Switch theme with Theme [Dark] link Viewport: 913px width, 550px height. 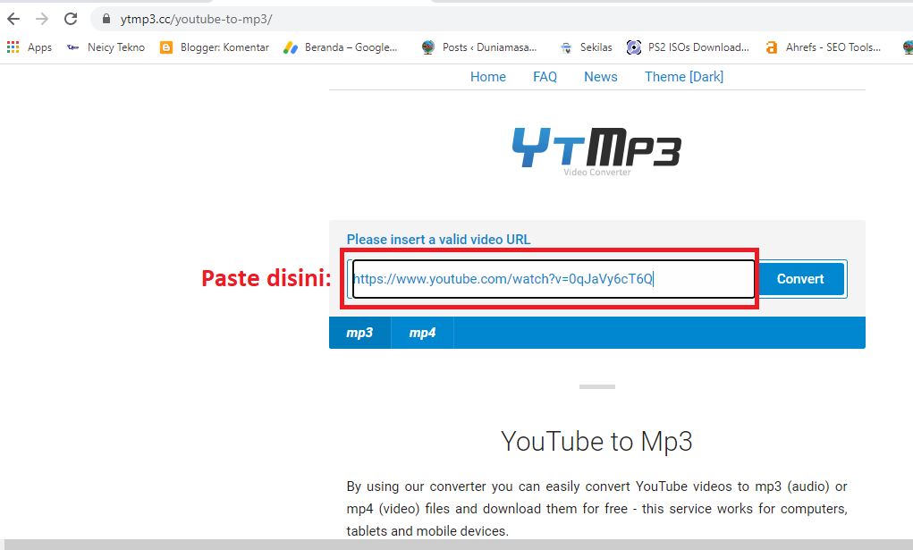click(683, 77)
